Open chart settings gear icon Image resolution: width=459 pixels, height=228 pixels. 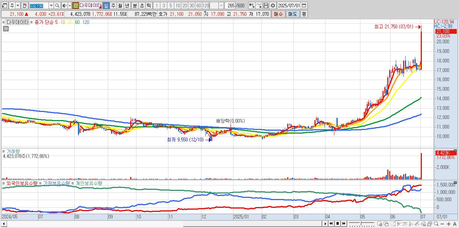(x=273, y=6)
